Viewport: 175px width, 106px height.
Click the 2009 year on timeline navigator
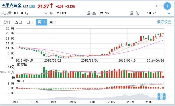[130, 102]
